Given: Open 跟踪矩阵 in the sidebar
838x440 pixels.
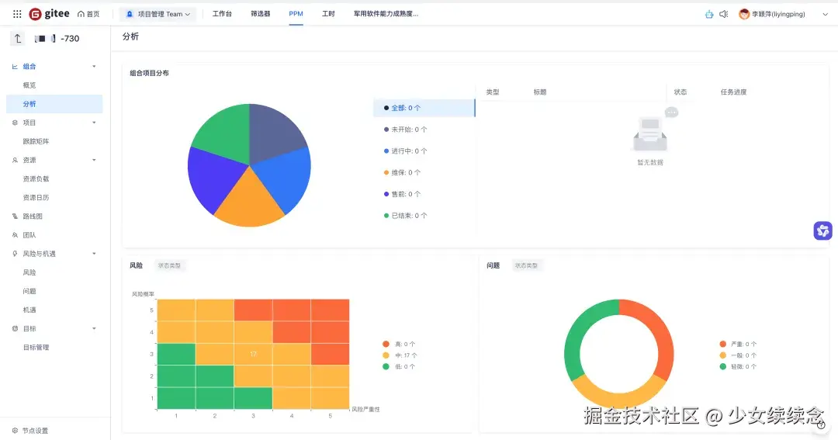Looking at the screenshot, I should click(x=36, y=141).
